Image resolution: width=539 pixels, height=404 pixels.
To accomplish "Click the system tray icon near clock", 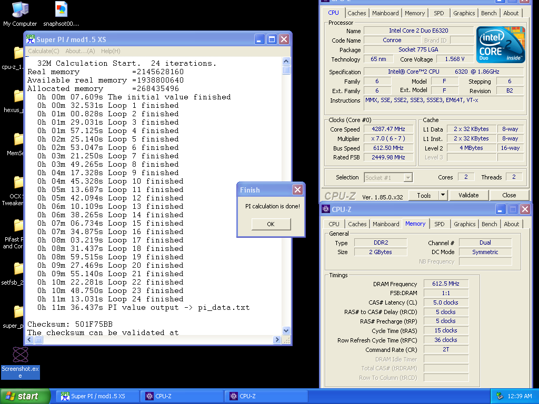I will click(x=500, y=396).
